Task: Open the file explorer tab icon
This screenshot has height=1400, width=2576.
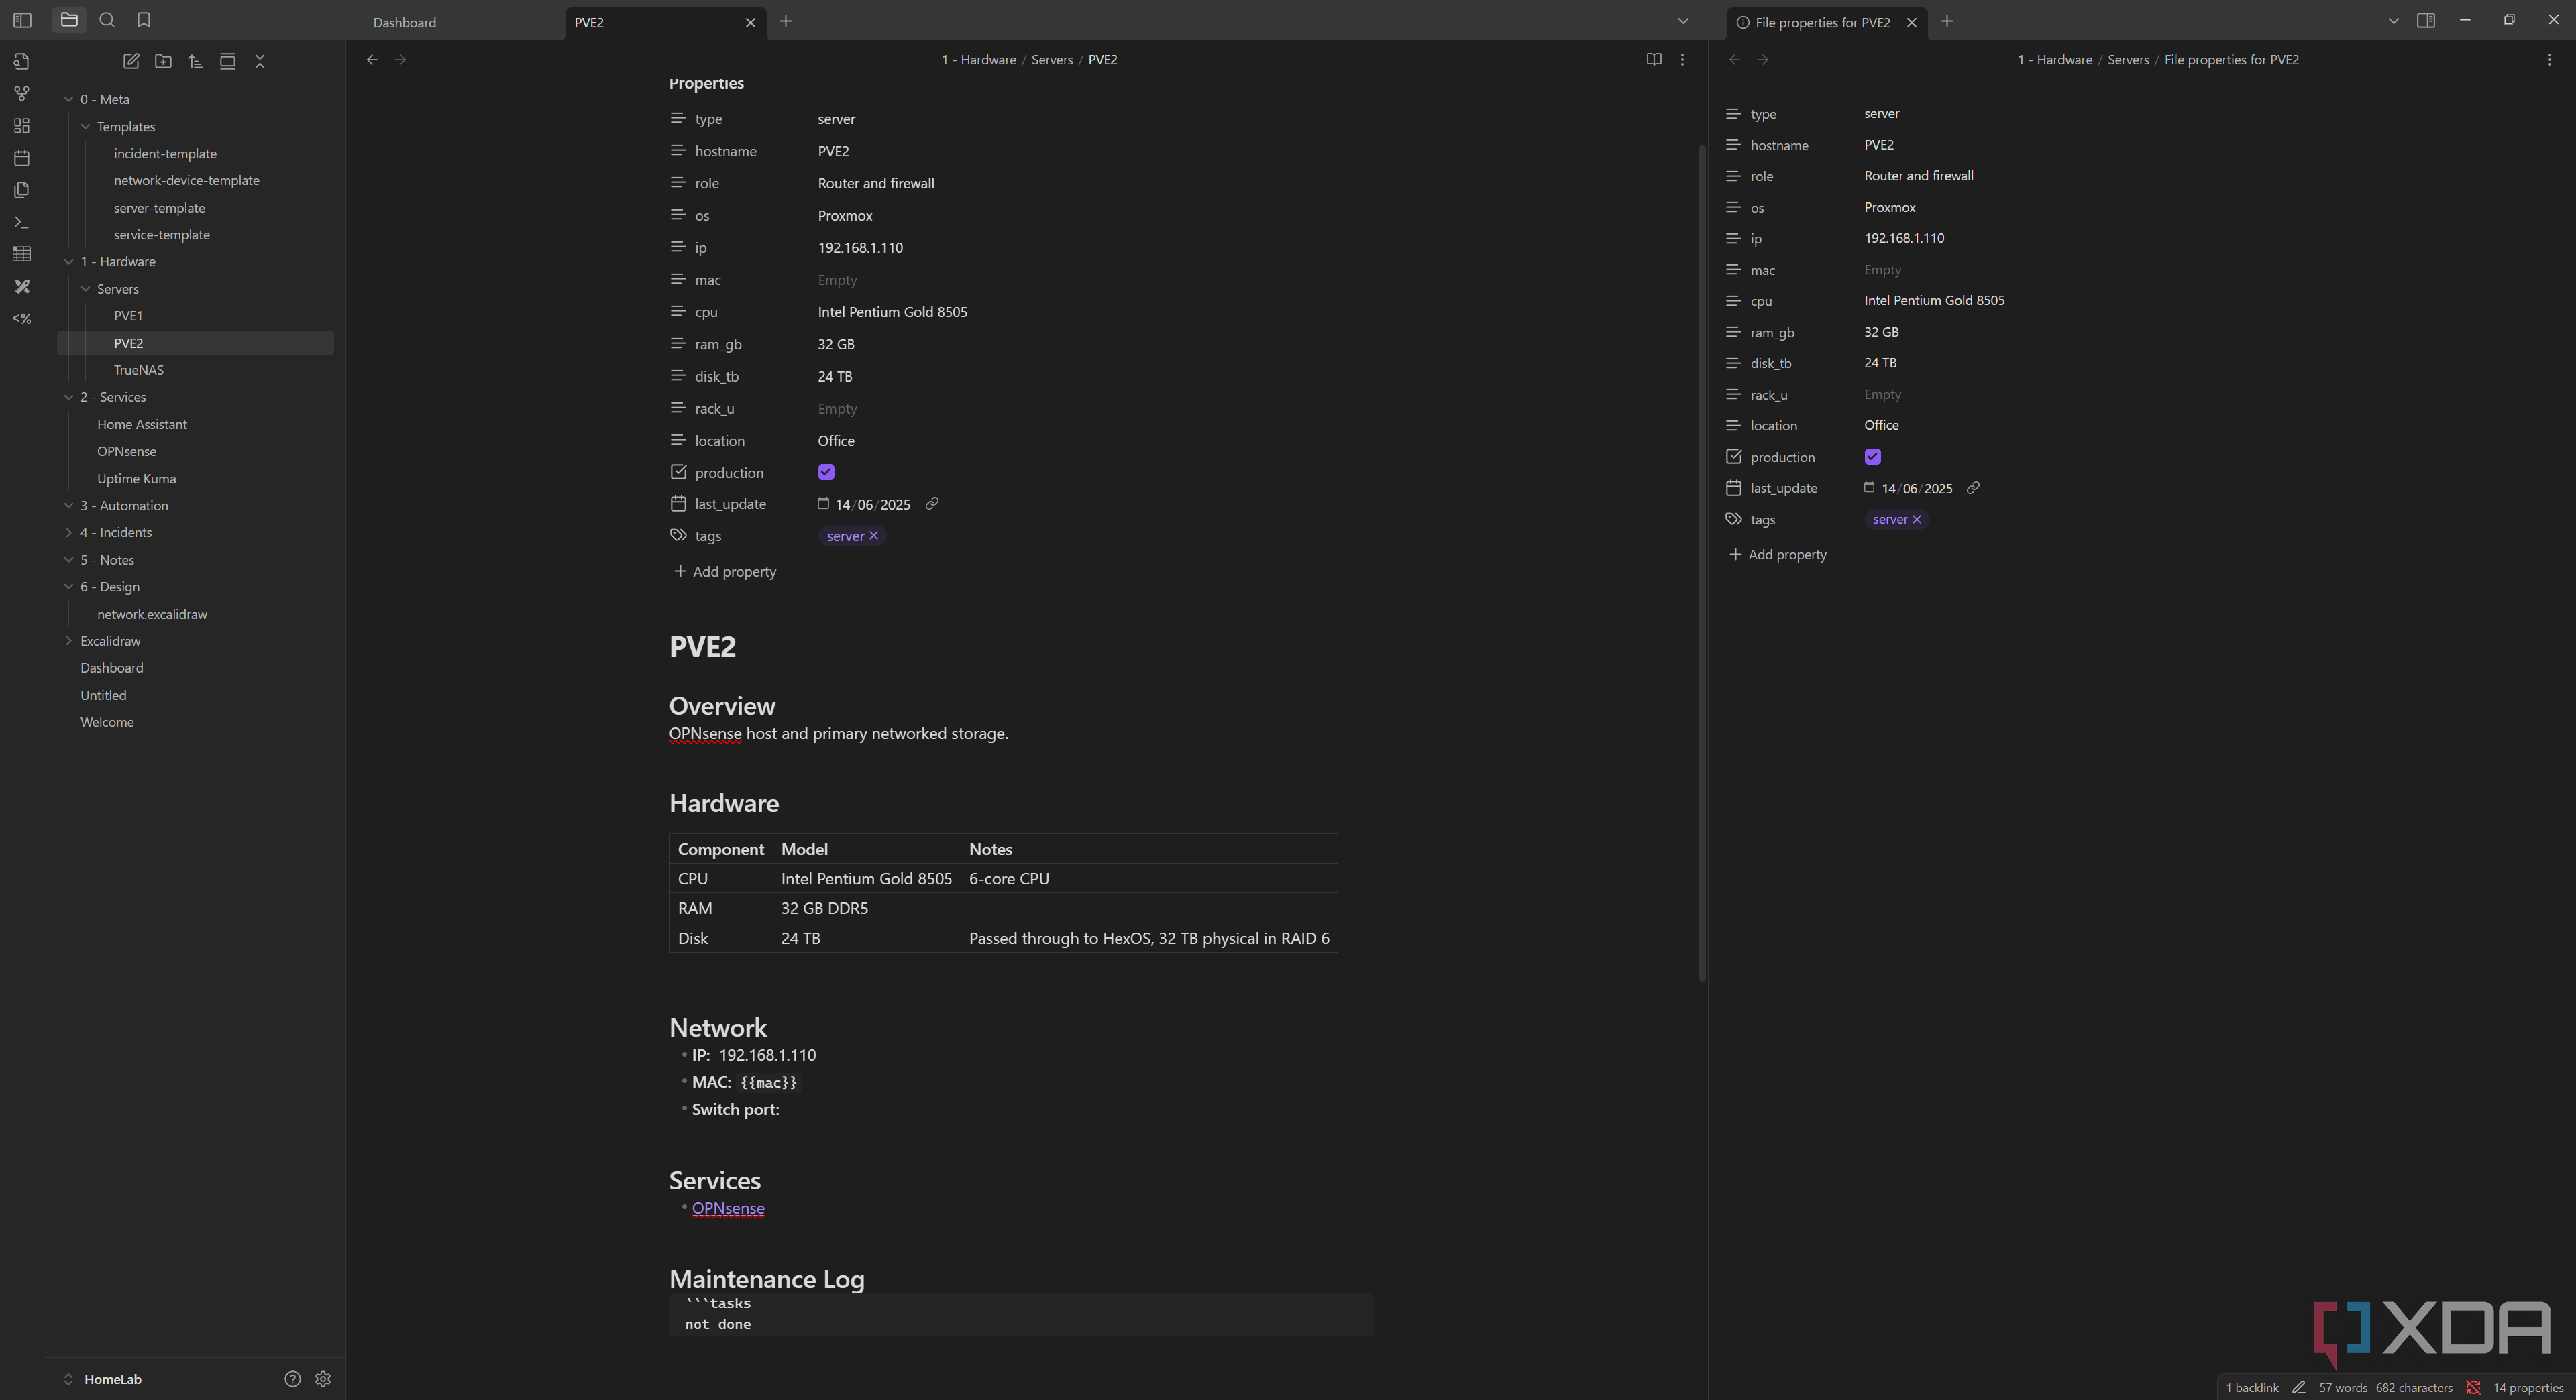Action: [x=69, y=20]
